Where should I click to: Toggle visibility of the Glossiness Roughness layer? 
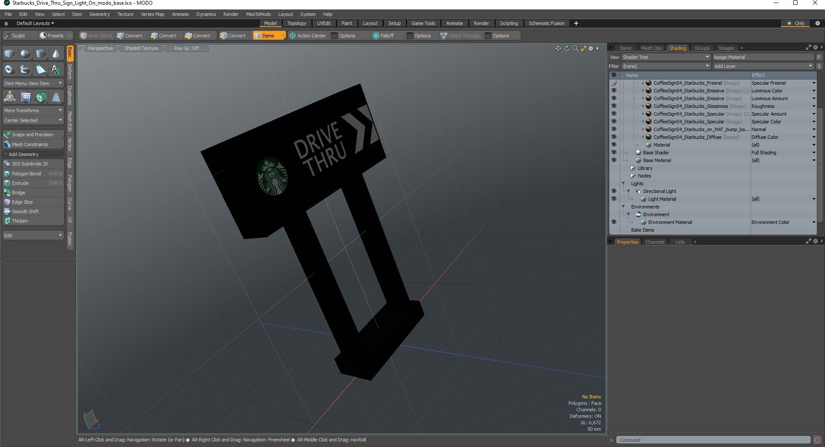[x=614, y=106]
